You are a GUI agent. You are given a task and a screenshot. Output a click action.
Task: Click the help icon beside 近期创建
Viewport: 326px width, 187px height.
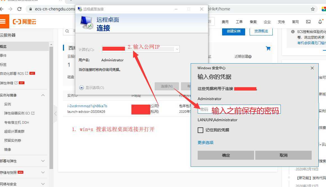[x=250, y=57]
